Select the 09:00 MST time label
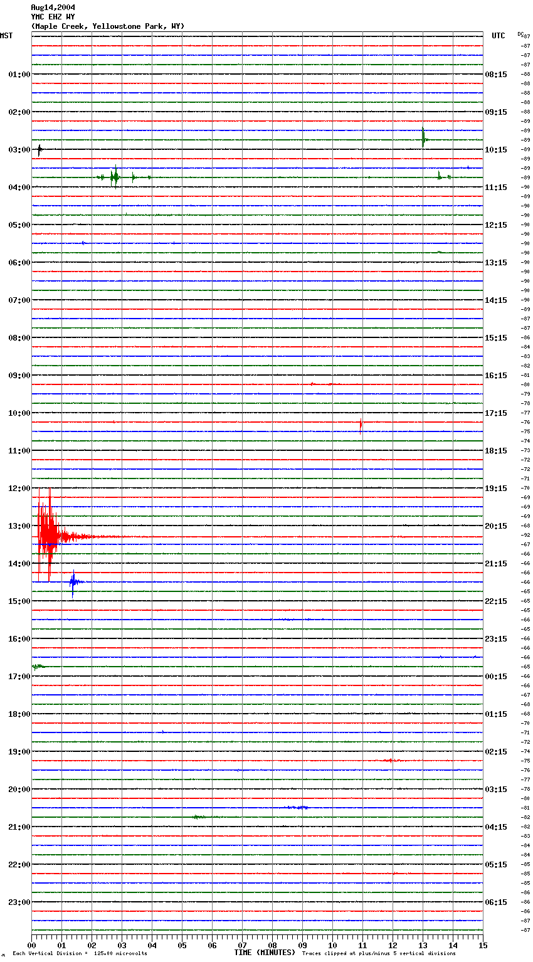Viewport: 533px width, 962px height. click(x=19, y=376)
